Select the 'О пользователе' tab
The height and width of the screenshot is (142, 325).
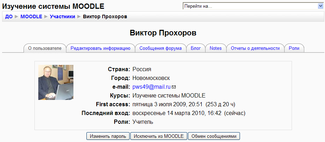(x=45, y=48)
